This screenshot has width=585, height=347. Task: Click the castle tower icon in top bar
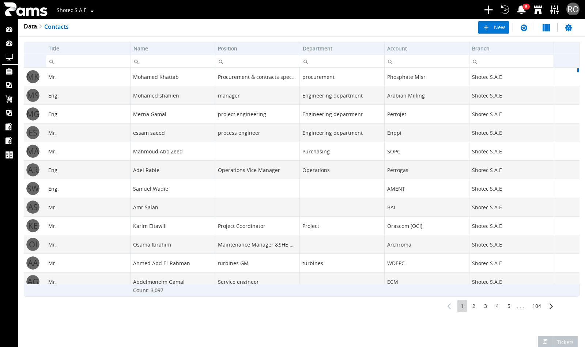(x=538, y=10)
